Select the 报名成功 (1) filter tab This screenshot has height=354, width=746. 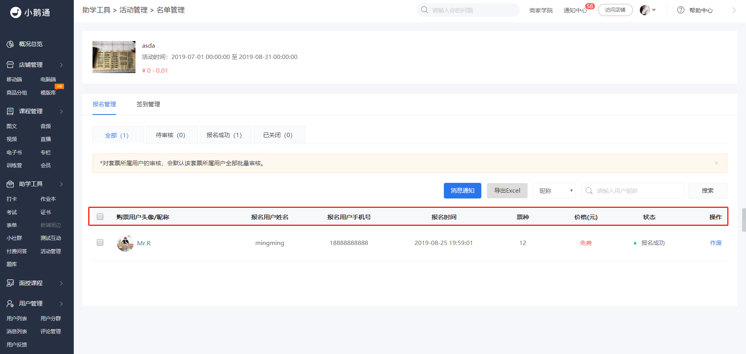point(225,135)
